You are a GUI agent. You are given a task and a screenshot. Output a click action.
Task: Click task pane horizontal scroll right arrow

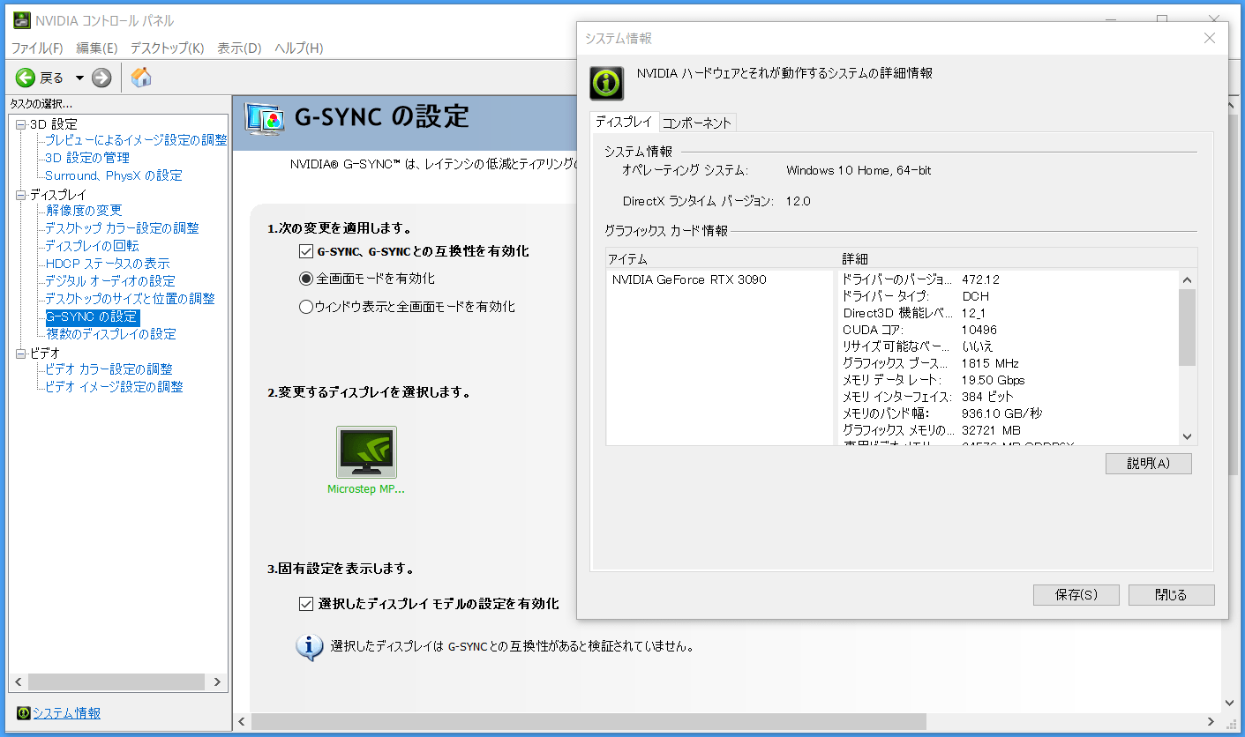(x=217, y=682)
